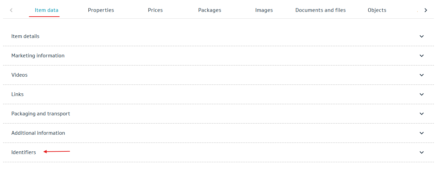Click the Item details section label
Viewport: 439px width, 169px height.
tap(25, 36)
